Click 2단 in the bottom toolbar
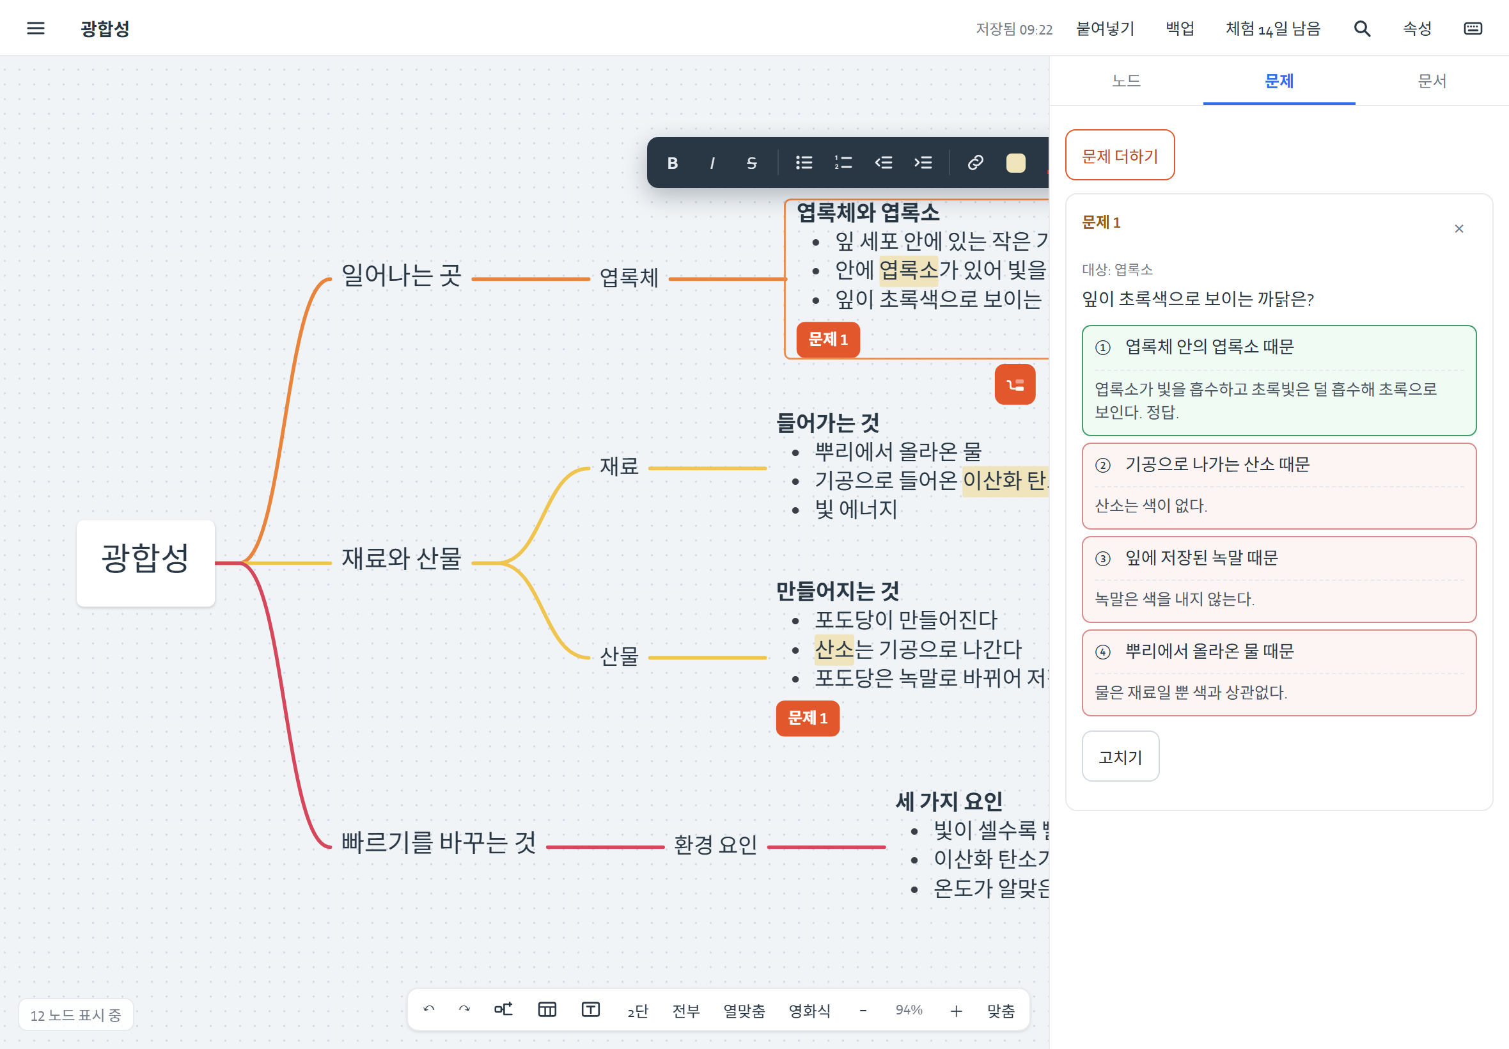 click(637, 1010)
